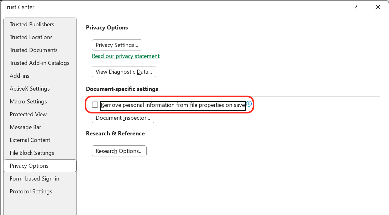Enable Remove personal information from file properties
This screenshot has width=389, height=215.
[95, 105]
